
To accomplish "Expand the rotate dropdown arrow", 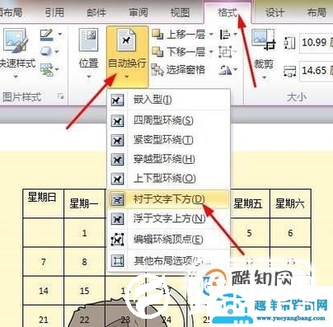I will coord(236,70).
